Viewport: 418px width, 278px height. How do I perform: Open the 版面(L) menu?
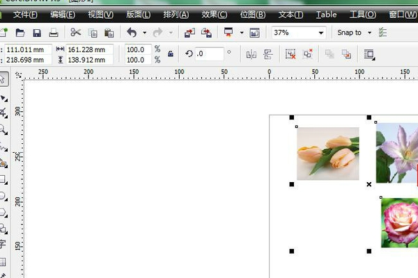(x=138, y=15)
